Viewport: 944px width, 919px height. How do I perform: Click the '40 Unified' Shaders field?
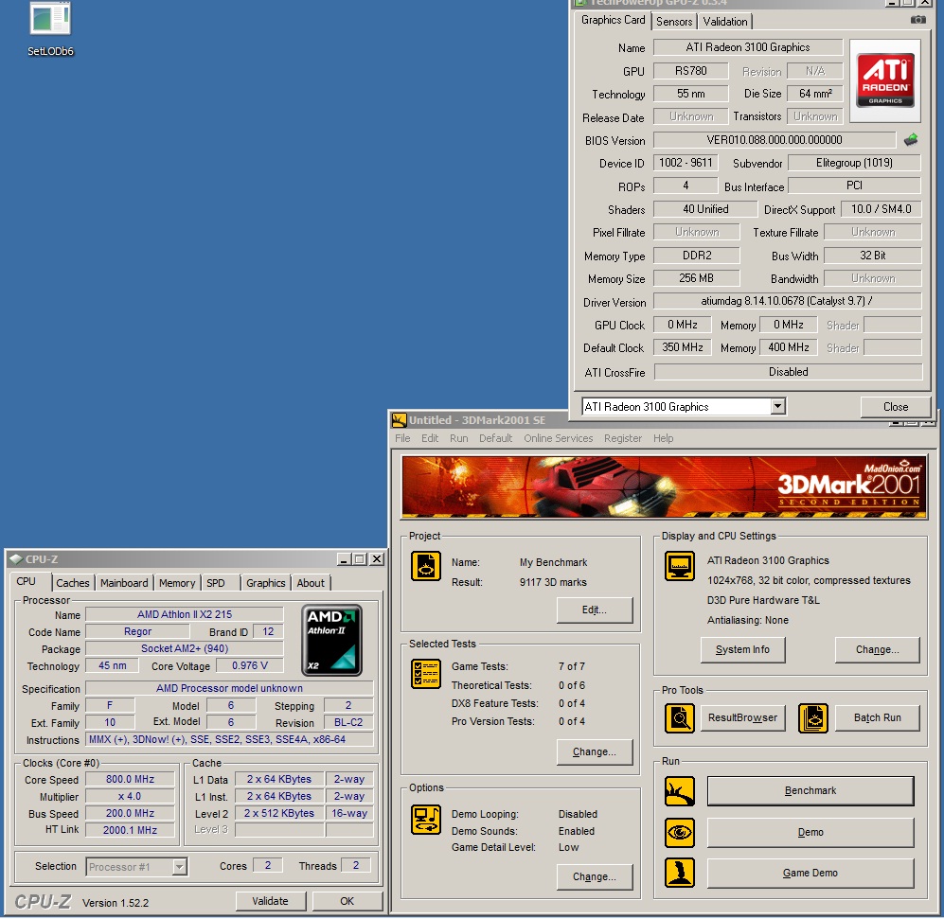tap(705, 209)
